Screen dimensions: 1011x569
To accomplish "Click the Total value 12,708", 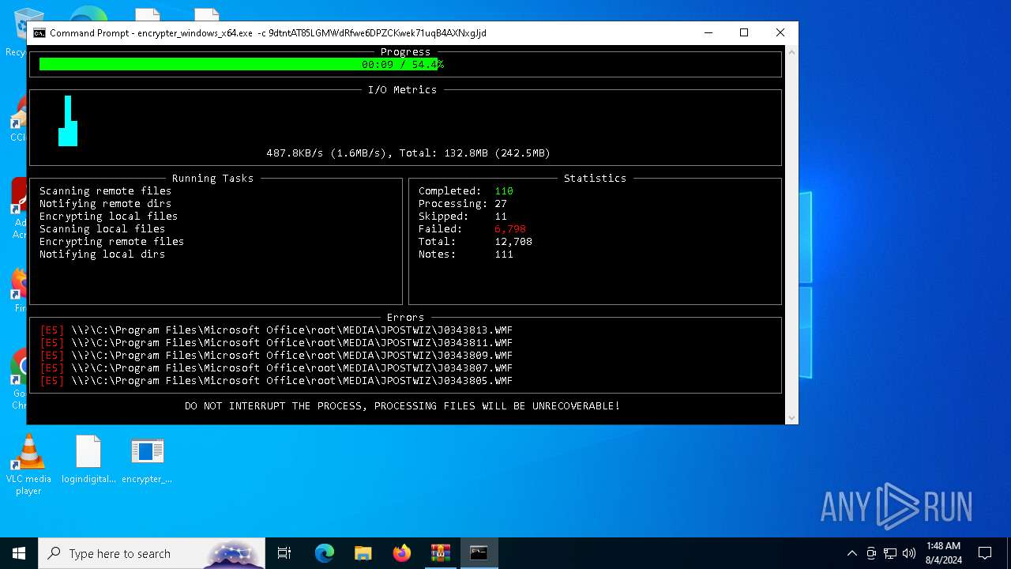I will pyautogui.click(x=513, y=241).
